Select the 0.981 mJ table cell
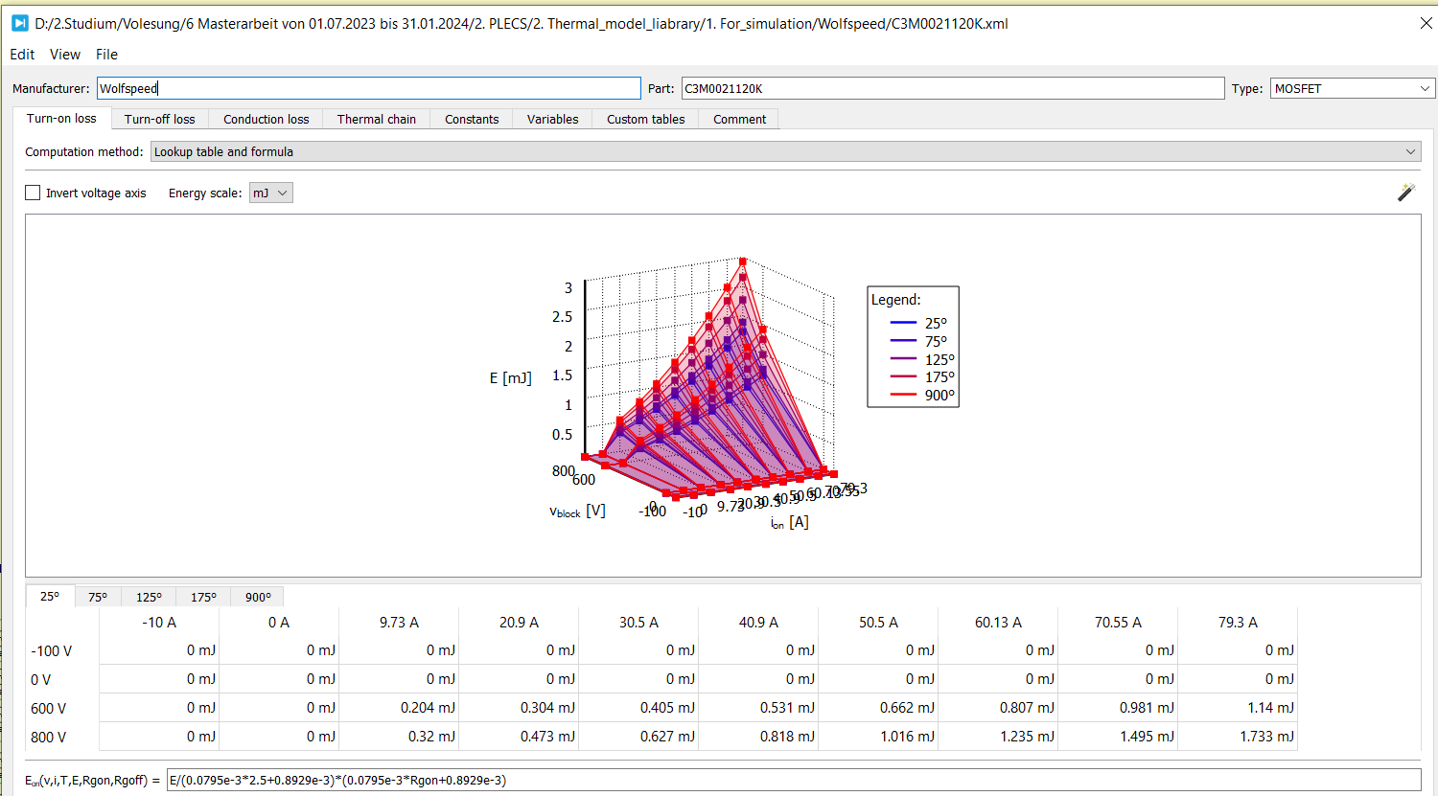Screen dimensions: 1438x796 pyautogui.click(x=1118, y=708)
